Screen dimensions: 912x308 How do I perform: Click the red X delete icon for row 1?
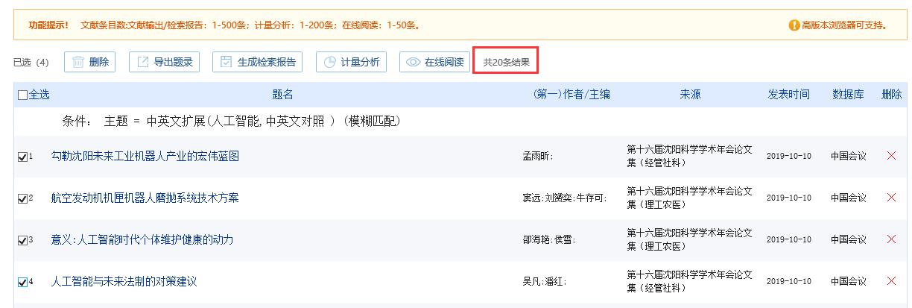click(890, 156)
